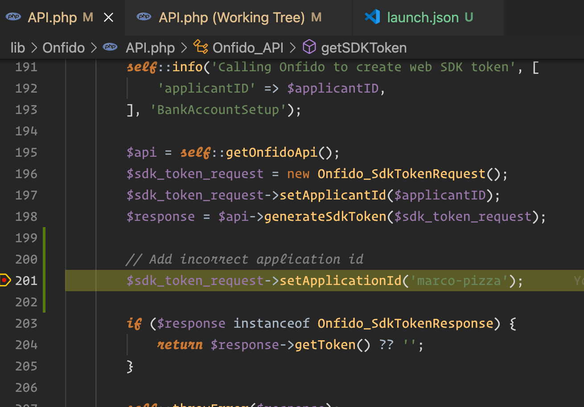Click the VS Code icon on launch.json tab
Screen dimensions: 584x407
[x=372, y=17]
